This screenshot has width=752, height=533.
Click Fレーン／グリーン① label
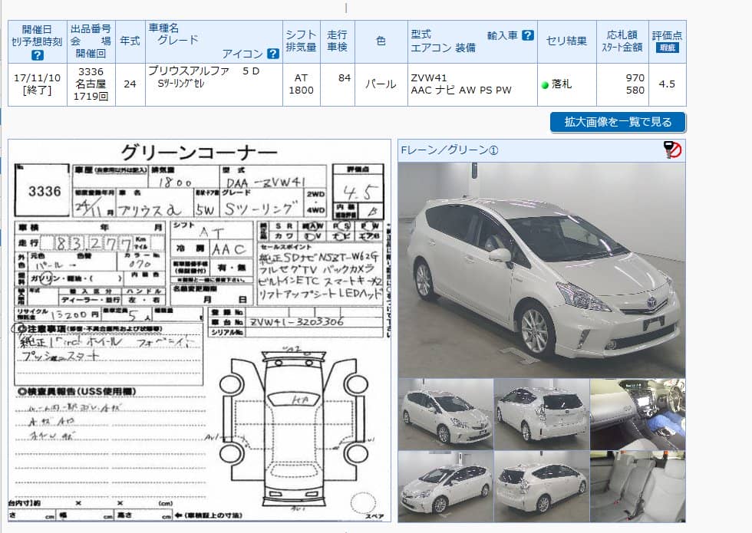pyautogui.click(x=450, y=150)
